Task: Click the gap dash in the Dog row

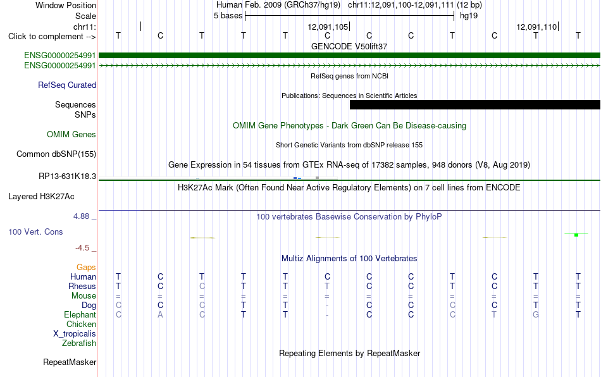Action: pyautogui.click(x=327, y=306)
